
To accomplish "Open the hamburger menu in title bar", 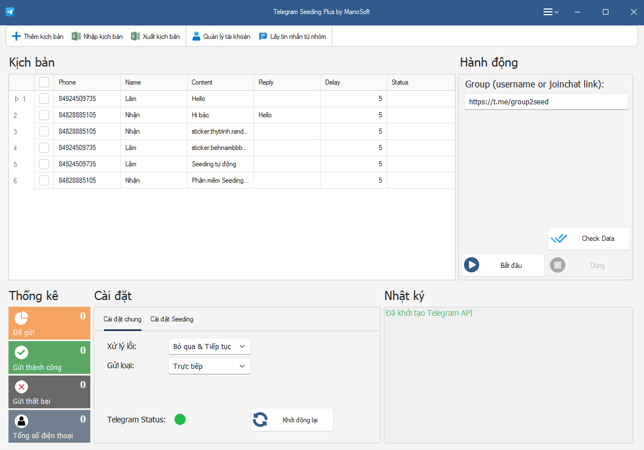I will pos(550,12).
